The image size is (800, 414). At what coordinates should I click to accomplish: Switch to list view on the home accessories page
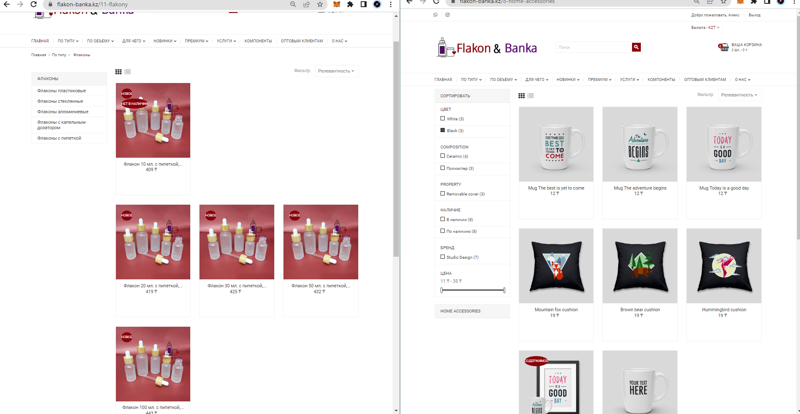531,96
